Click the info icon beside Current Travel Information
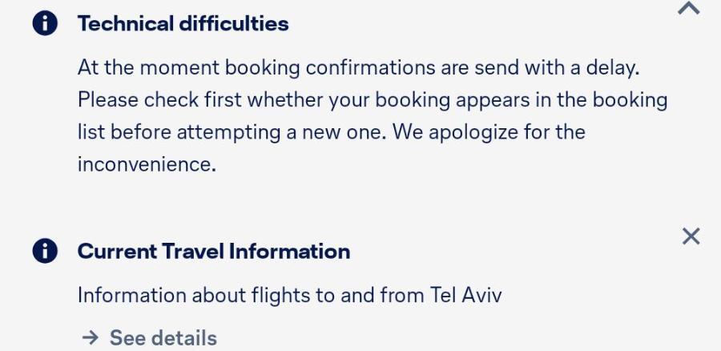Screen dimensions: 721x351 point(45,251)
